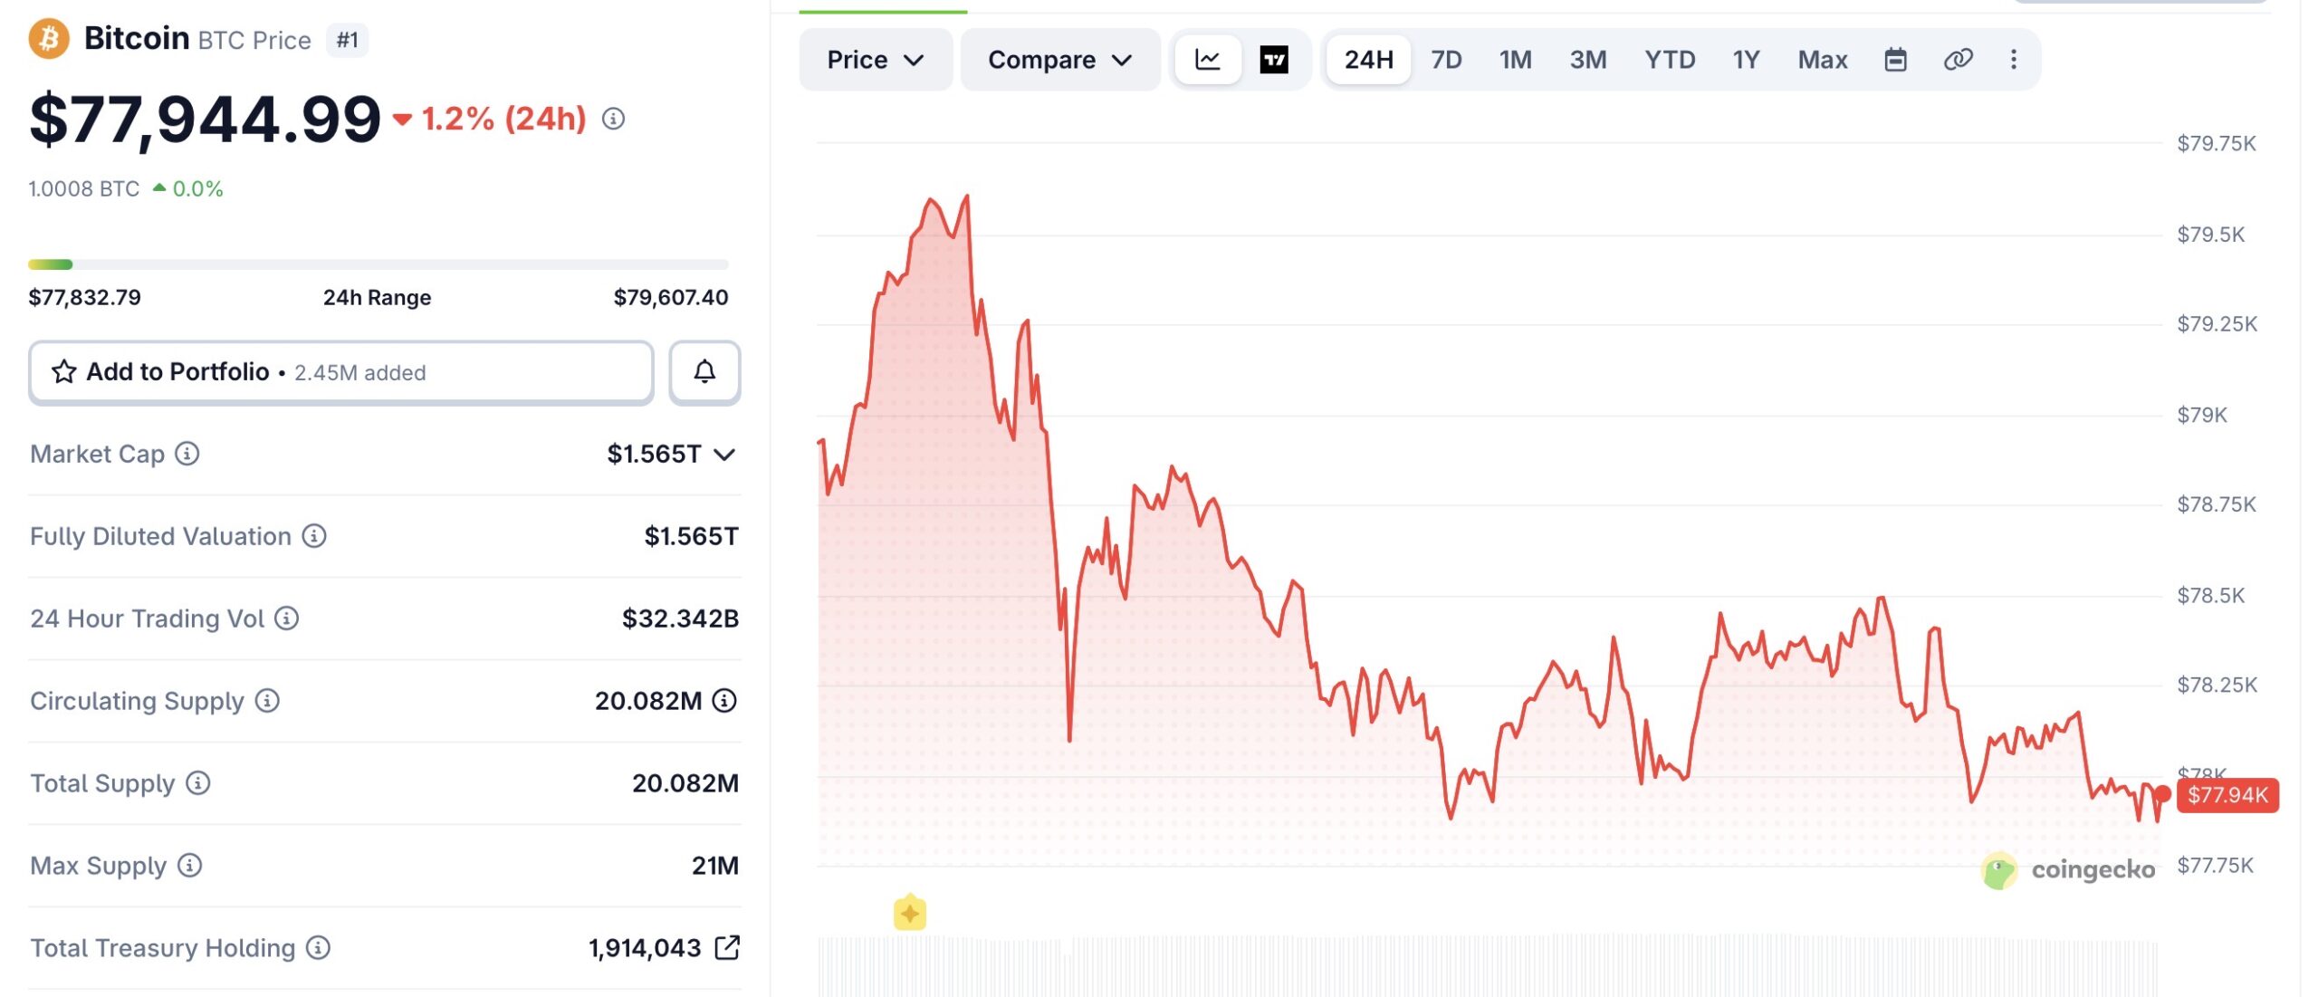This screenshot has height=997, width=2318.
Task: Click the 24h range progress bar
Action: [378, 264]
